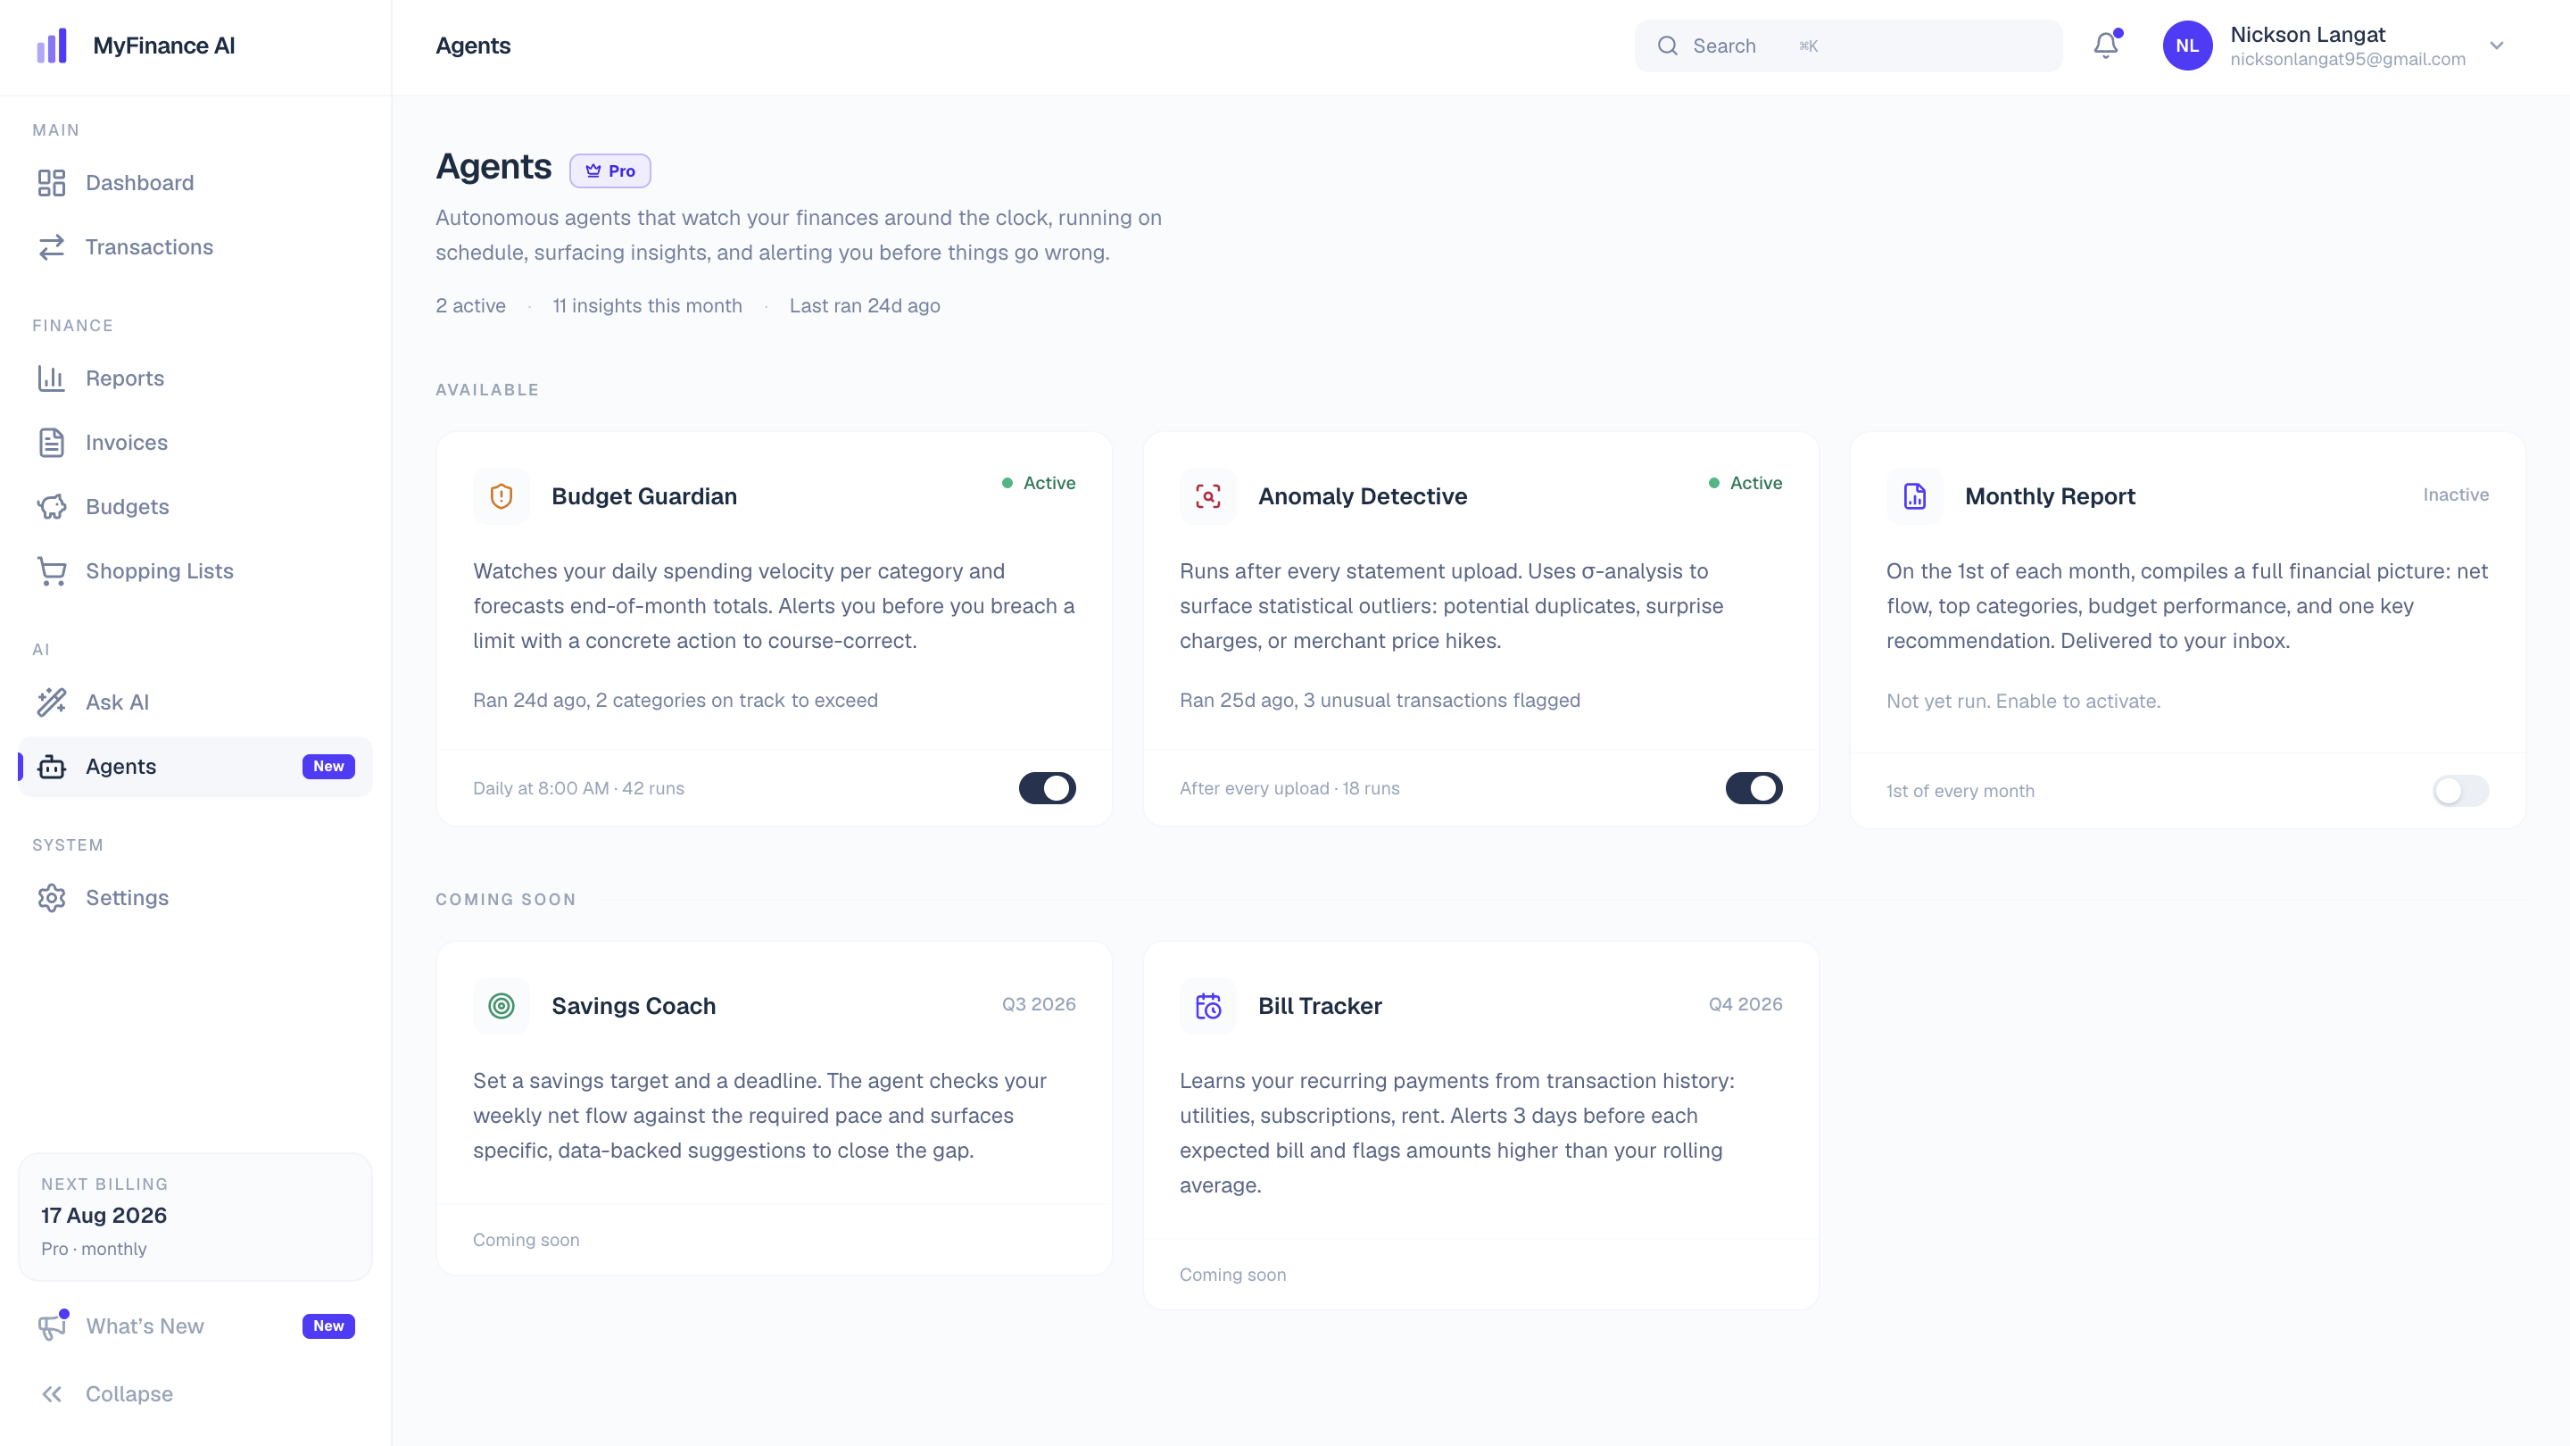This screenshot has width=2570, height=1446.
Task: Click the Pro plan badge
Action: click(x=610, y=170)
